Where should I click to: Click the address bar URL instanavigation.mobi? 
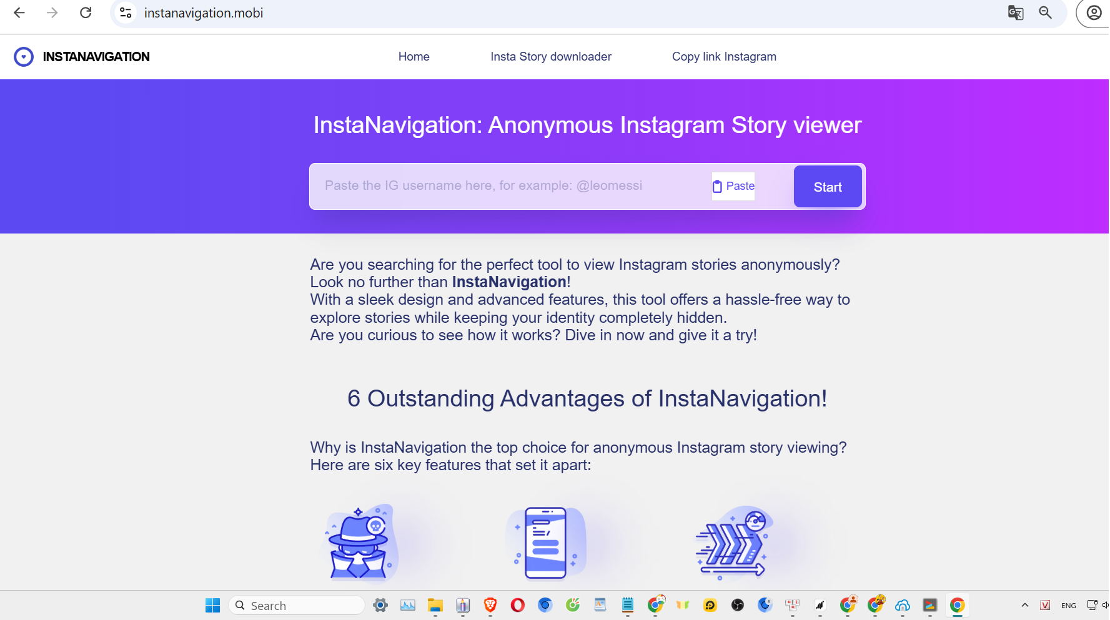coord(204,13)
